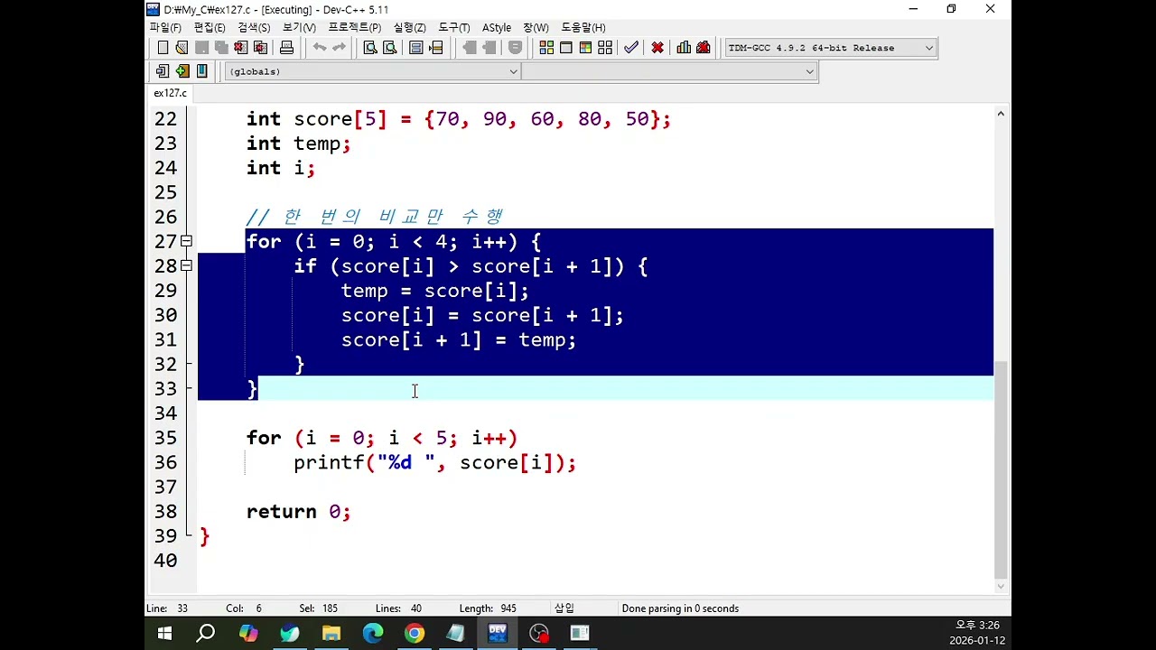Click the vertical scrollbar thumb
The width and height of the screenshot is (1156, 650).
click(x=1001, y=469)
